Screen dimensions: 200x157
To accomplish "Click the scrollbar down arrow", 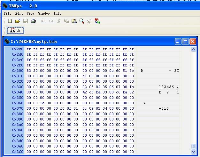I will 193,152.
